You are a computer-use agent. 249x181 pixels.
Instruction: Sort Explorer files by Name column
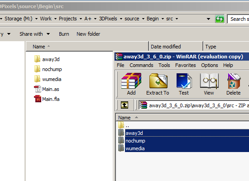click(x=87, y=47)
